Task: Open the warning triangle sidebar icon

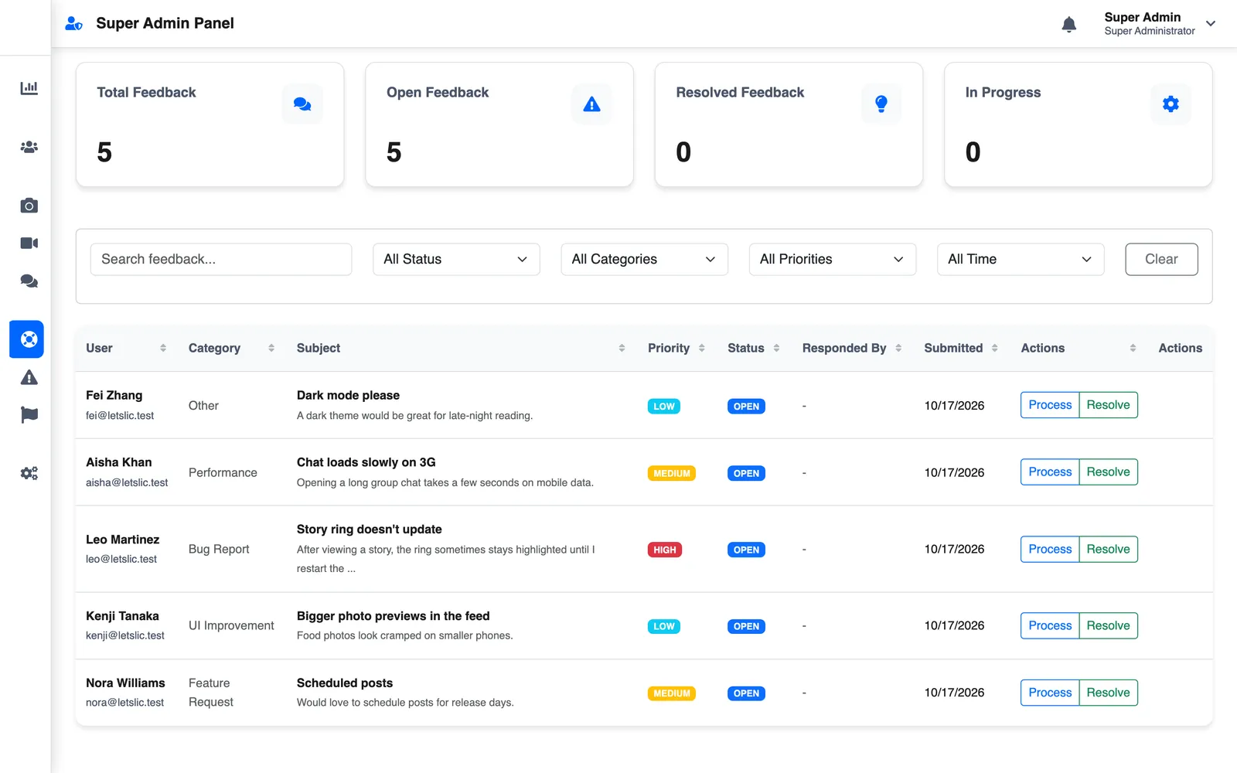Action: [29, 377]
